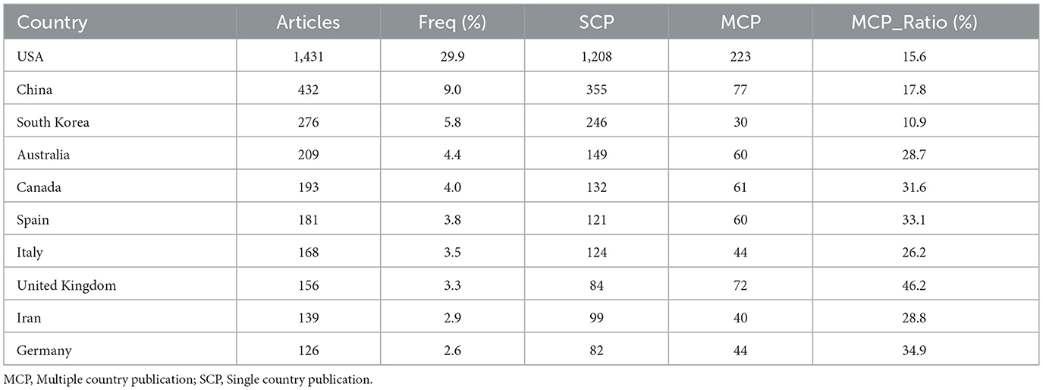Click the MCP and SCP abbreviation footnote
The height and width of the screenshot is (390, 1043).
(x=188, y=379)
